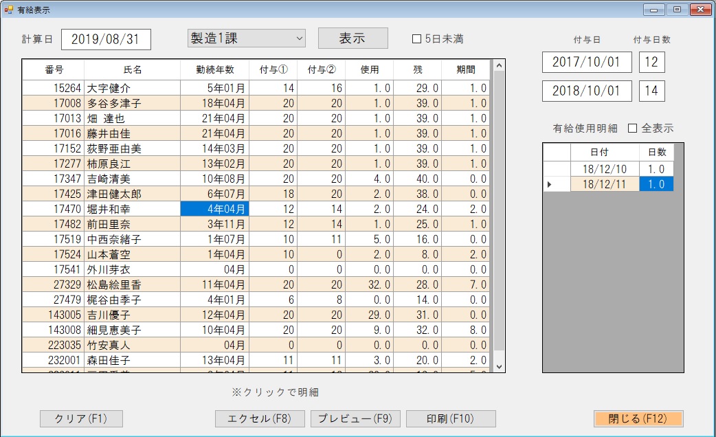The width and height of the screenshot is (716, 437).
Task: Sort by the 勤続年数 column header
Action: (x=214, y=70)
